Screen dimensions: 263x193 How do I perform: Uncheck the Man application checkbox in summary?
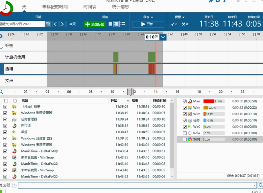click(185, 101)
